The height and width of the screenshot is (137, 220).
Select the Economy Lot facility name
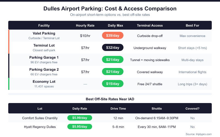[44, 82]
